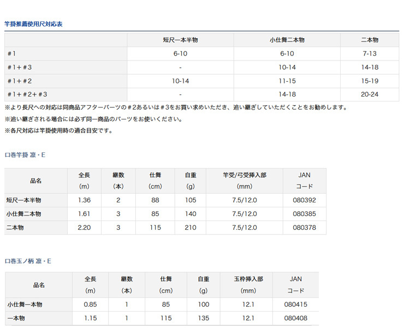
Task: Click the section title 口巻竿掛 凛・E
Action: tap(25, 155)
